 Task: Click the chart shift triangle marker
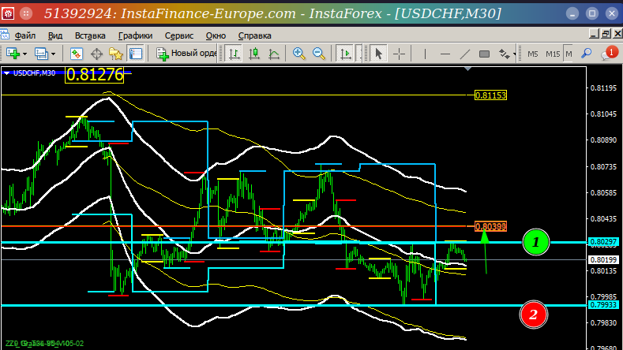click(x=467, y=69)
